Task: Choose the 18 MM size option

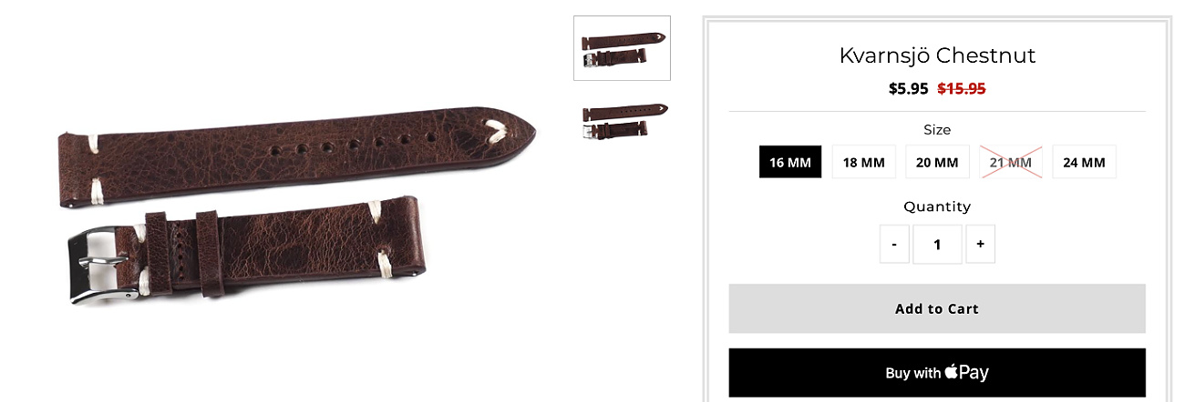Action: pos(863,162)
